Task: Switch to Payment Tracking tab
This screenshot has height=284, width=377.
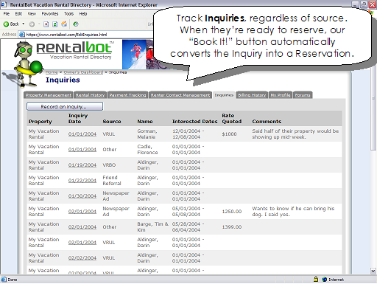Action: (x=127, y=95)
